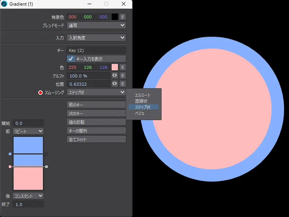This screenshot has width=289, height=217.
Task: Open the black 背景色 color swatch
Action: point(115,17)
